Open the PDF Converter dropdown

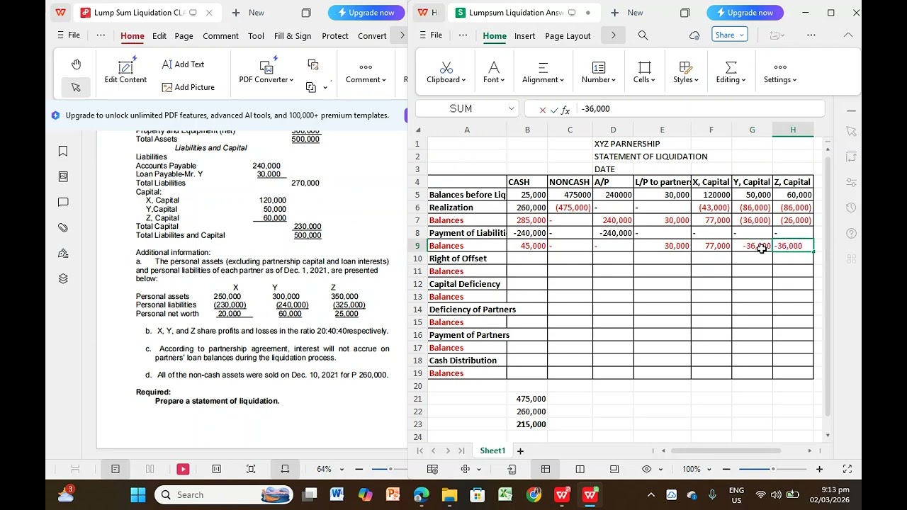point(266,72)
